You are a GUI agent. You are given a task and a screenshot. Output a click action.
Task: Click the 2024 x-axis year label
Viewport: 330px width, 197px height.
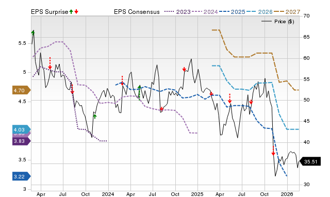(108, 194)
